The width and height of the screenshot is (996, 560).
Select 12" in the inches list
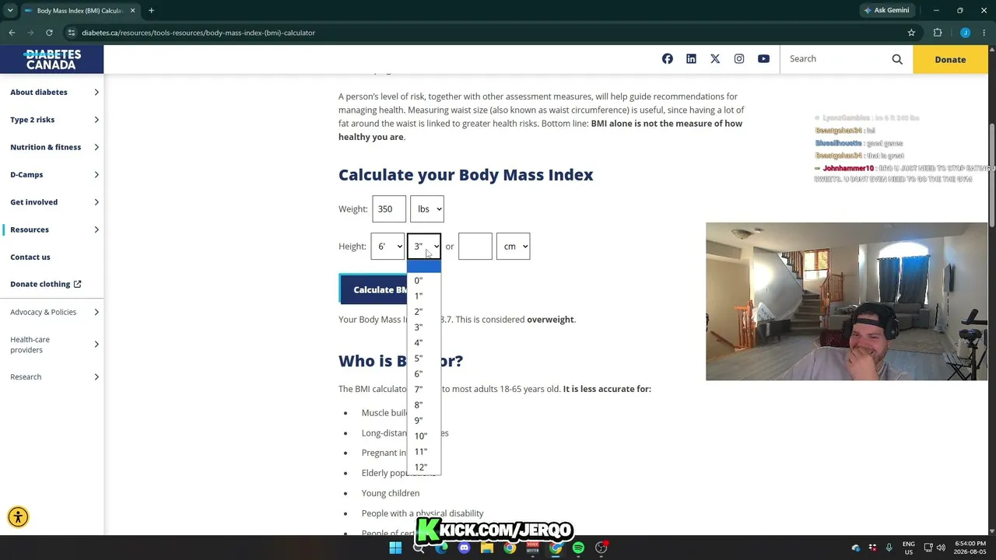424,467
